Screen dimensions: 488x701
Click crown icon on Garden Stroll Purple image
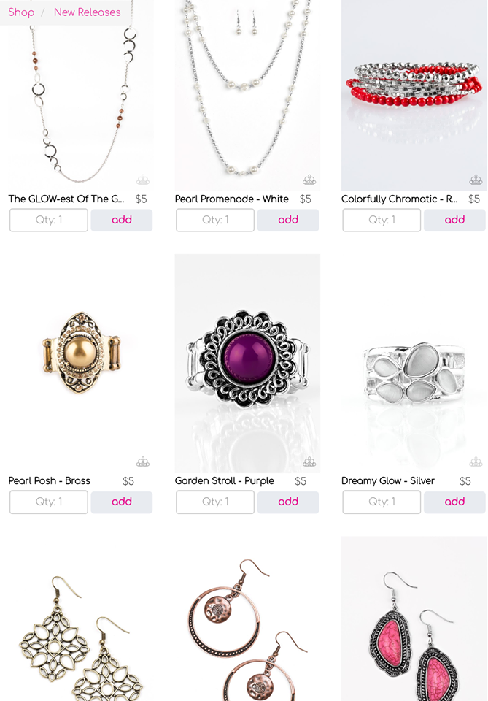coord(309,462)
